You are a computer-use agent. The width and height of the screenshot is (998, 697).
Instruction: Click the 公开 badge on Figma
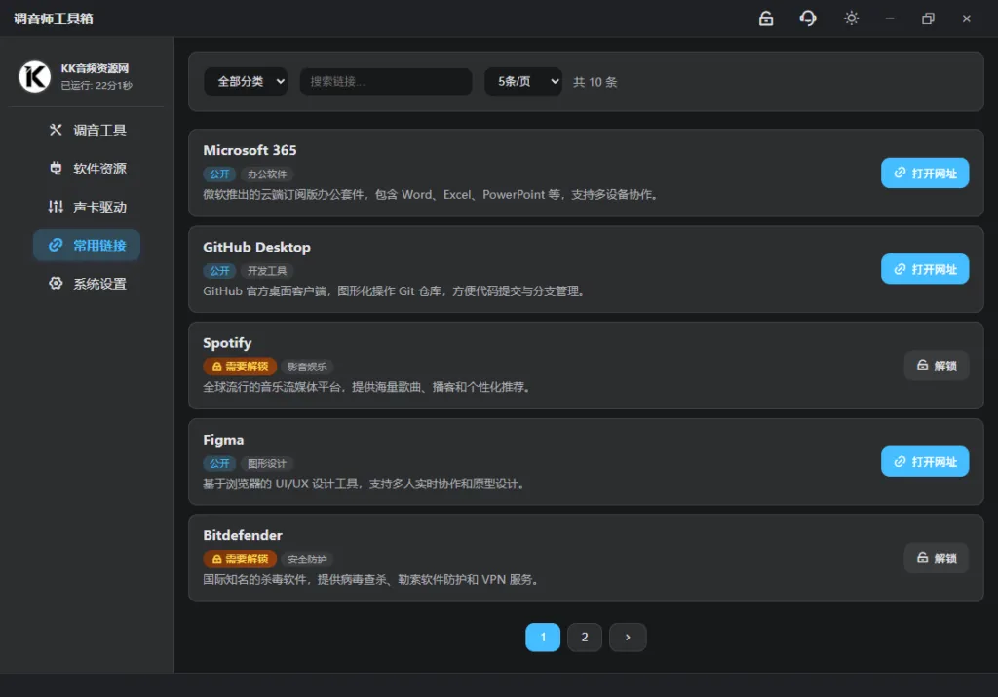point(219,464)
